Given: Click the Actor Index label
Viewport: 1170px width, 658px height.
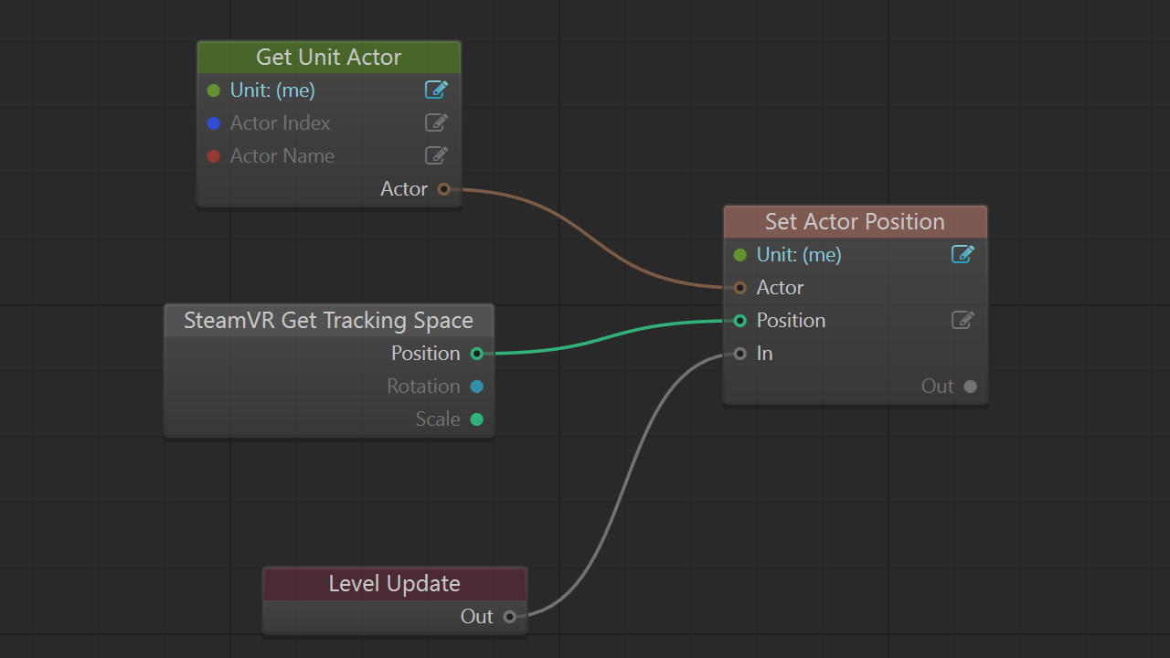Looking at the screenshot, I should (x=280, y=123).
